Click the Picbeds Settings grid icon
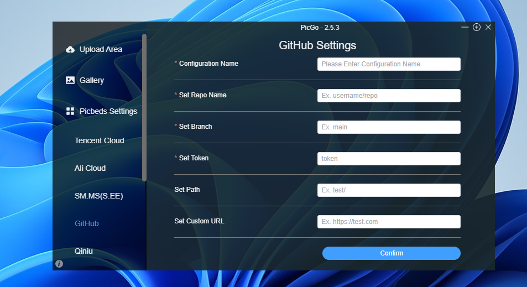The image size is (527, 287). point(70,111)
